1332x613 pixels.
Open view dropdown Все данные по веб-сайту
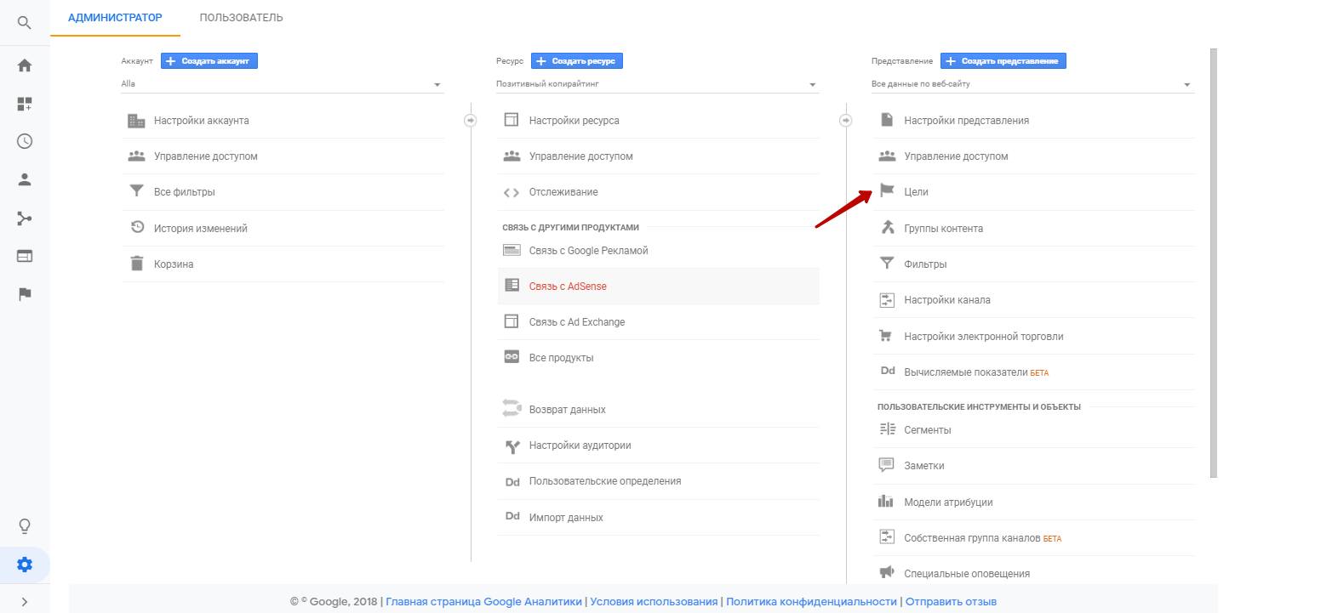tap(1033, 84)
